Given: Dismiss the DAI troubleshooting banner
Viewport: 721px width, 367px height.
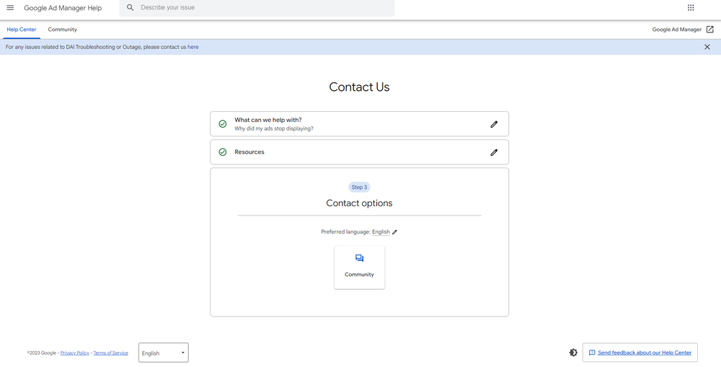Looking at the screenshot, I should [x=707, y=47].
